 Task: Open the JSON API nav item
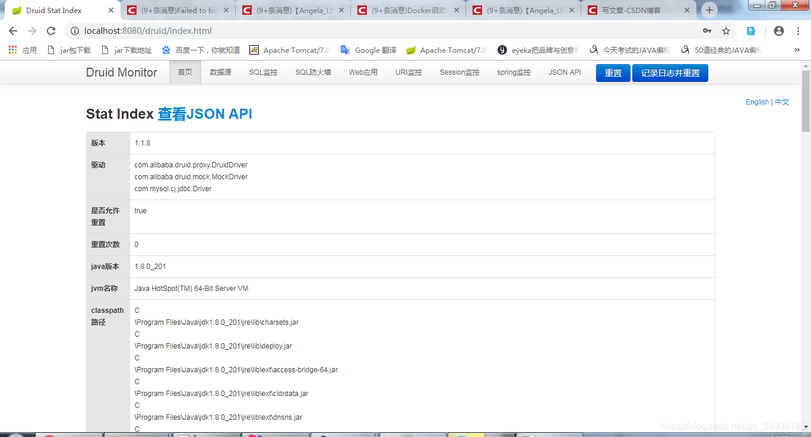click(x=565, y=72)
